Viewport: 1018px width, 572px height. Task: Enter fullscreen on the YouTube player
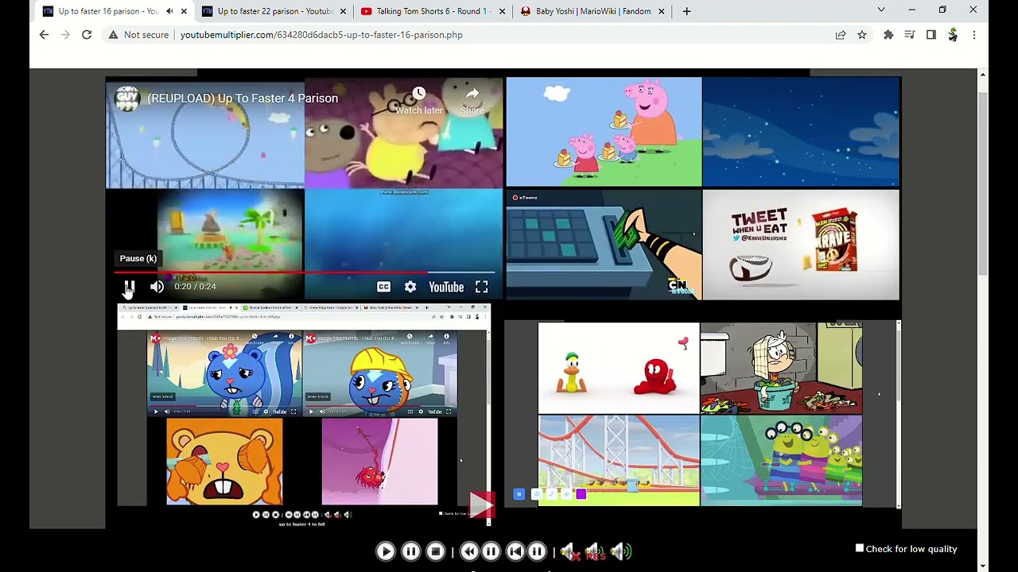point(481,287)
